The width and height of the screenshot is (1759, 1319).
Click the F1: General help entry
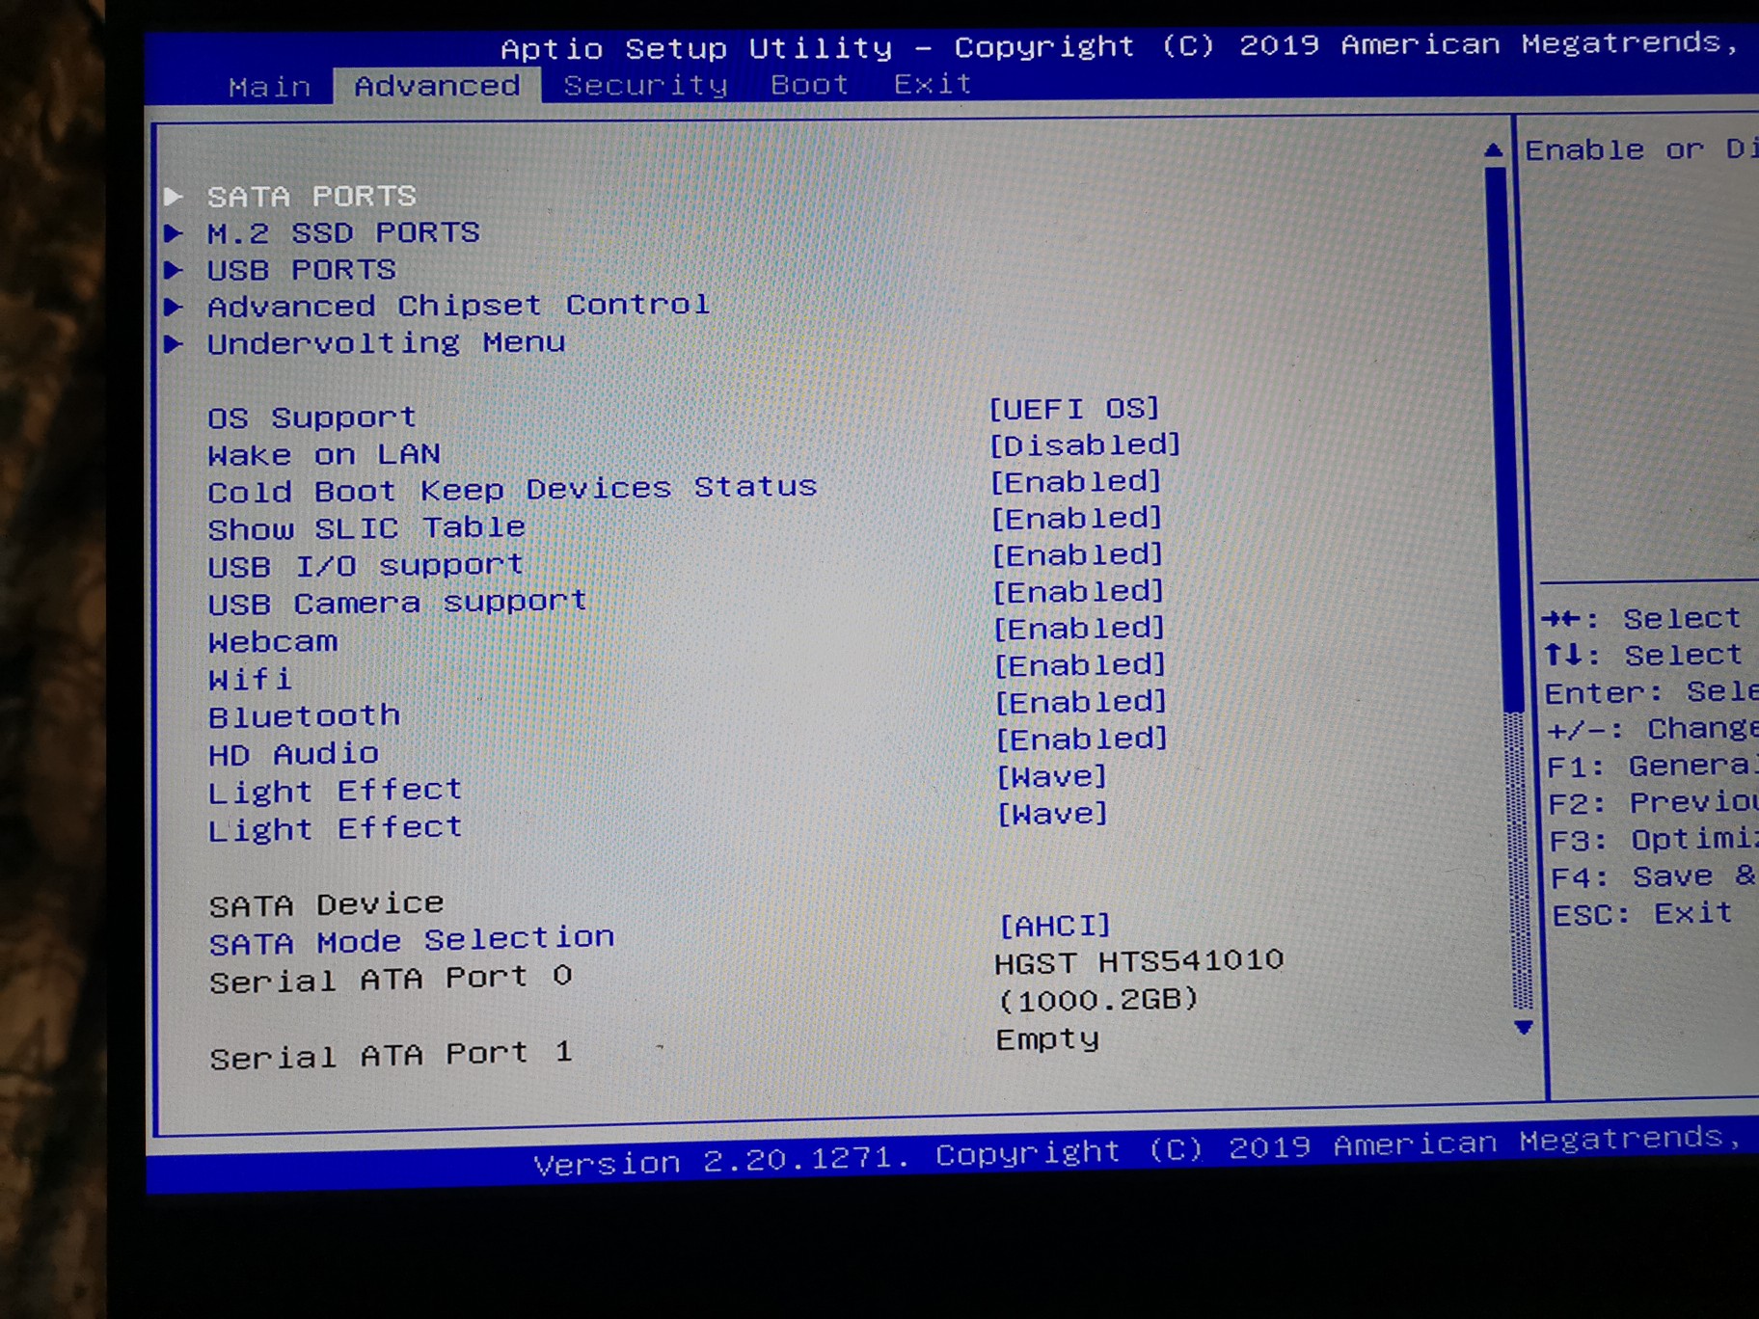[x=1652, y=767]
